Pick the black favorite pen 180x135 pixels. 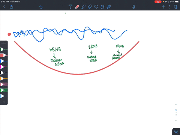pos(4,73)
